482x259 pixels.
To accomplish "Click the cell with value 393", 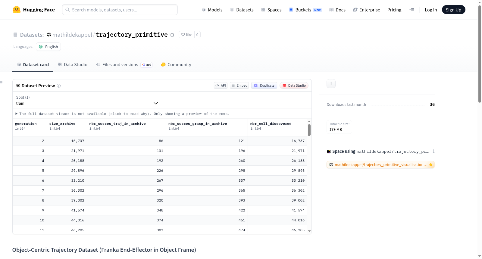I will pyautogui.click(x=207, y=200).
